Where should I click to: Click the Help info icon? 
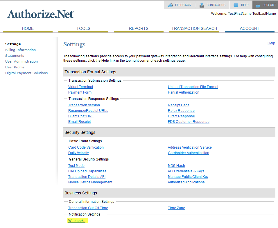pyautogui.click(x=235, y=5)
